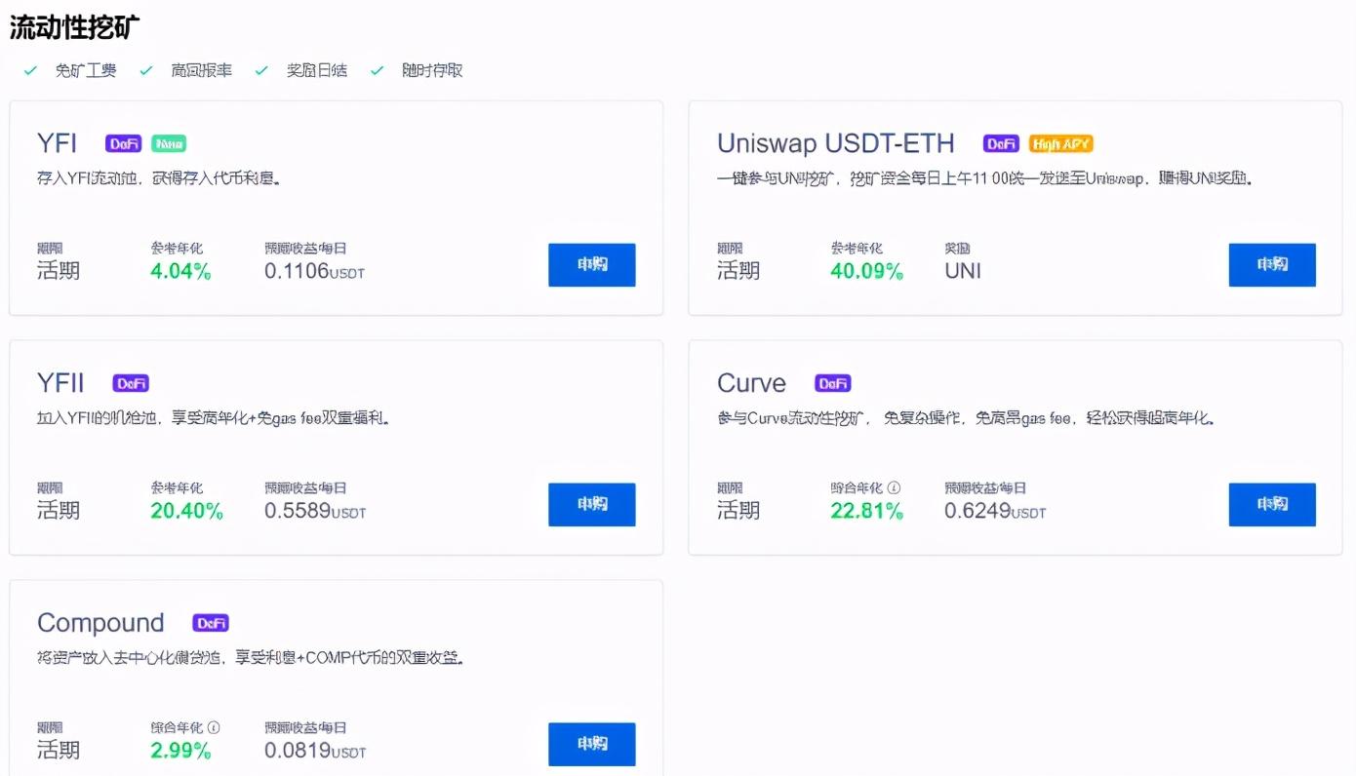
Task: Click the 活期 term value on the Uniswap card
Action: pos(738,271)
